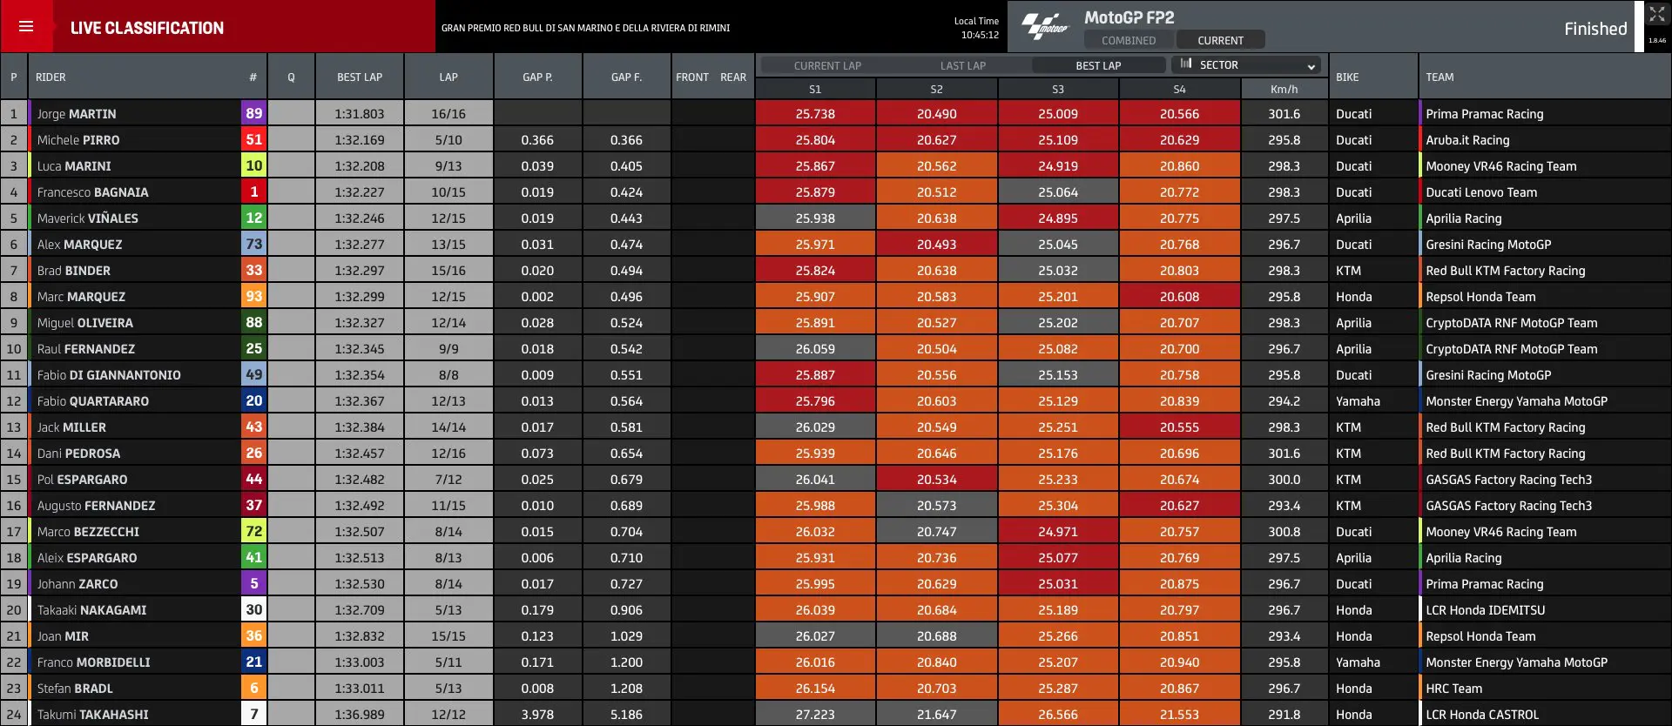Click Michele PIRRO's number 51 badge
Image resolution: width=1672 pixels, height=726 pixels.
click(x=253, y=139)
